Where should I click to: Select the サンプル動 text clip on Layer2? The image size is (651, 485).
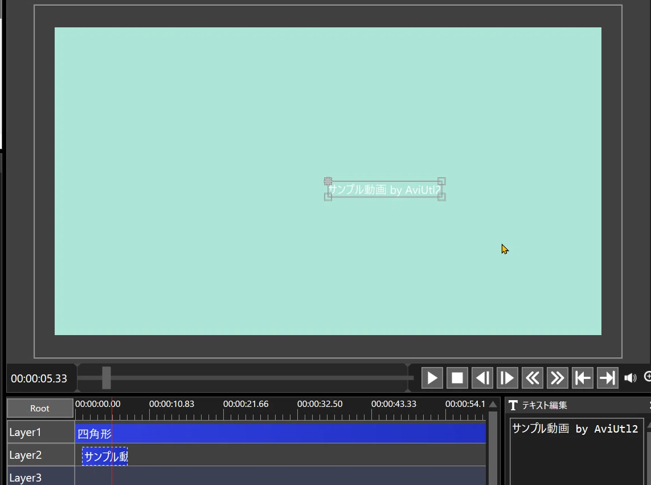tap(105, 457)
